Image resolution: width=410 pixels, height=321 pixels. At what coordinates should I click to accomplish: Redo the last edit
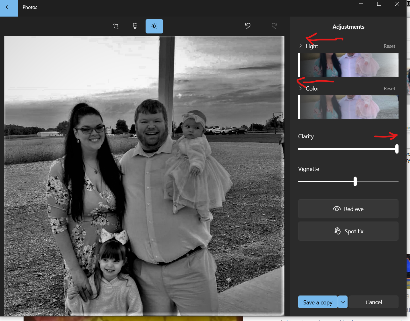click(274, 26)
